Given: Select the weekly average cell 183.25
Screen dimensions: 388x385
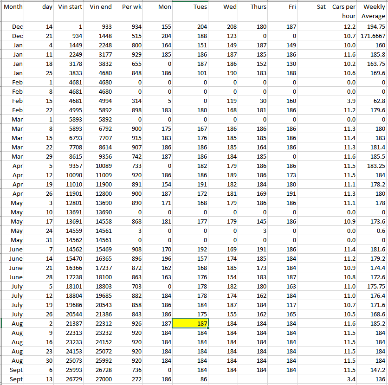Looking at the screenshot, I should pyautogui.click(x=373, y=166).
